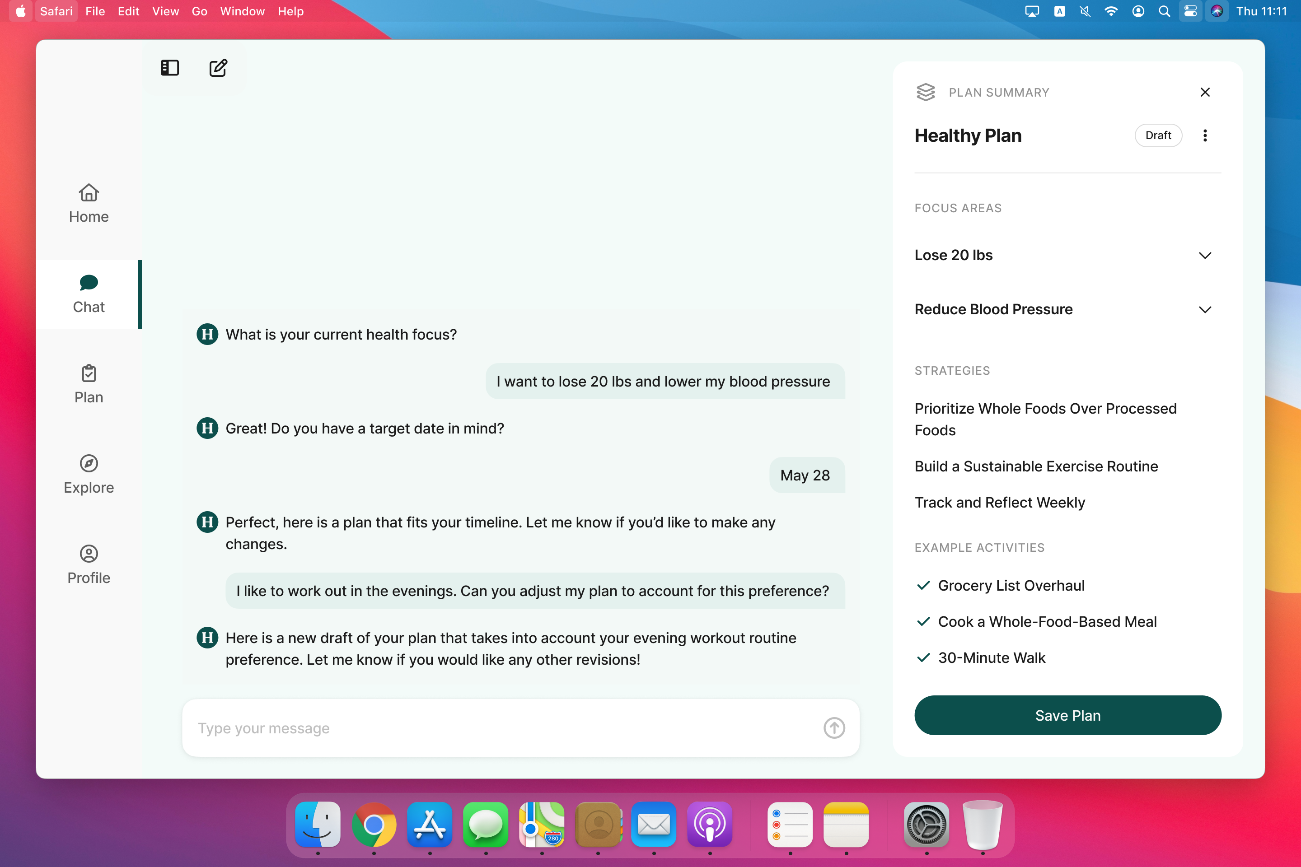Open Mail from the dock
The image size is (1301, 867).
coord(654,825)
